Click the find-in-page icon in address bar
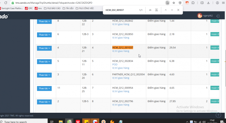This screenshot has width=226, height=123. pos(167,3)
